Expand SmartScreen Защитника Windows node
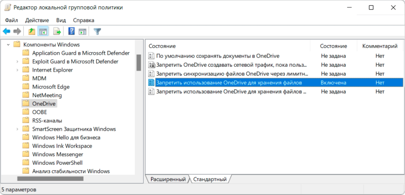The height and width of the screenshot is (195, 405). coord(17,129)
